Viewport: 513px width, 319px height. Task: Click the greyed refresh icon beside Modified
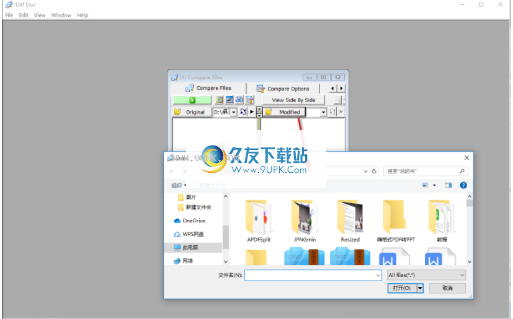point(332,111)
